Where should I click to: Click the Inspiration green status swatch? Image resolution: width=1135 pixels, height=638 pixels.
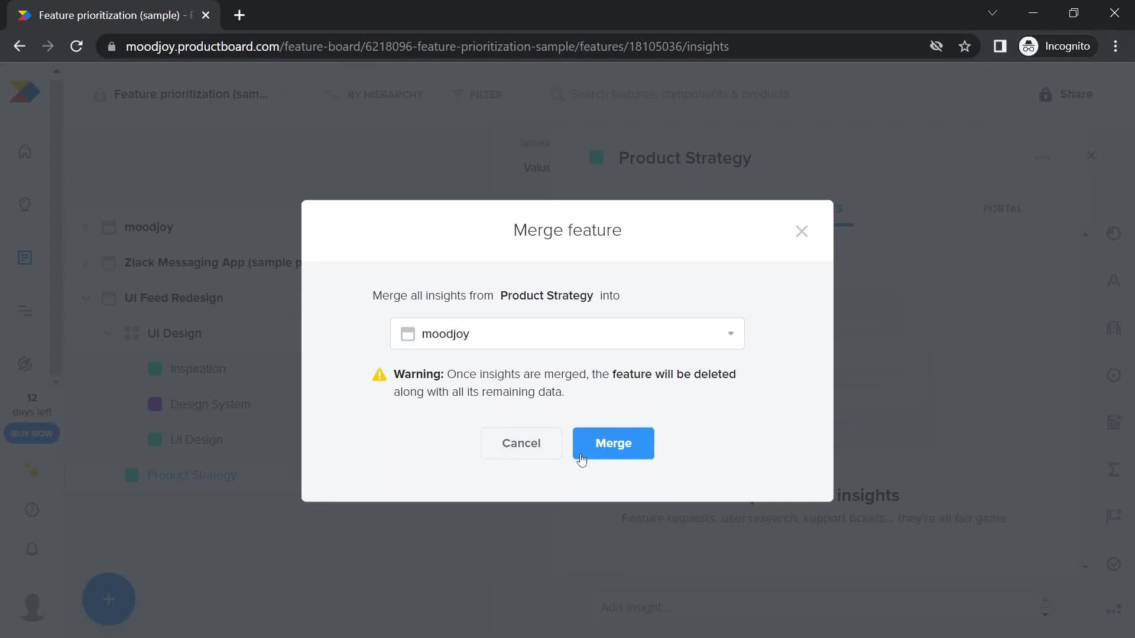click(155, 369)
